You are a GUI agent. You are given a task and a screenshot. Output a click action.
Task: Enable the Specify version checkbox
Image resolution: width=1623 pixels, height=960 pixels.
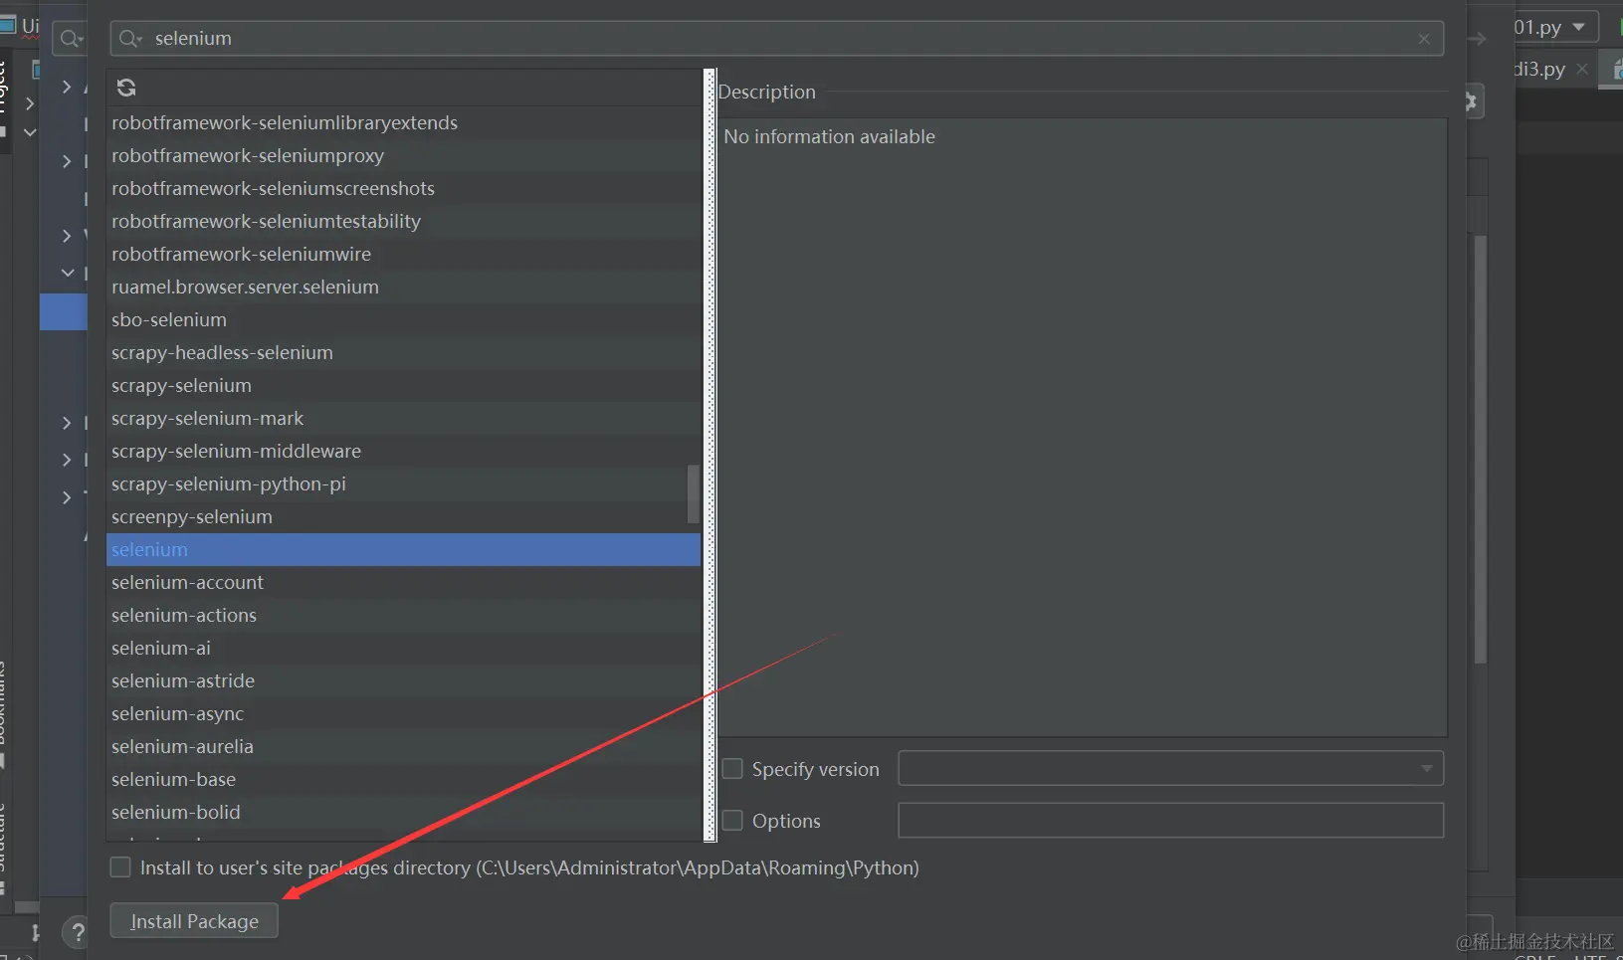pyautogui.click(x=733, y=769)
